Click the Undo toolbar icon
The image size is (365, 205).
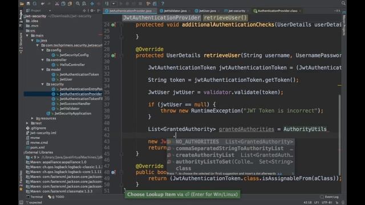click(43, 3)
